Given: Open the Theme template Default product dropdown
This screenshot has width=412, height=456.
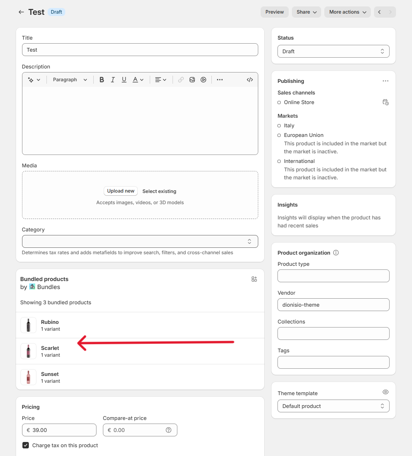Looking at the screenshot, I should click(x=333, y=406).
